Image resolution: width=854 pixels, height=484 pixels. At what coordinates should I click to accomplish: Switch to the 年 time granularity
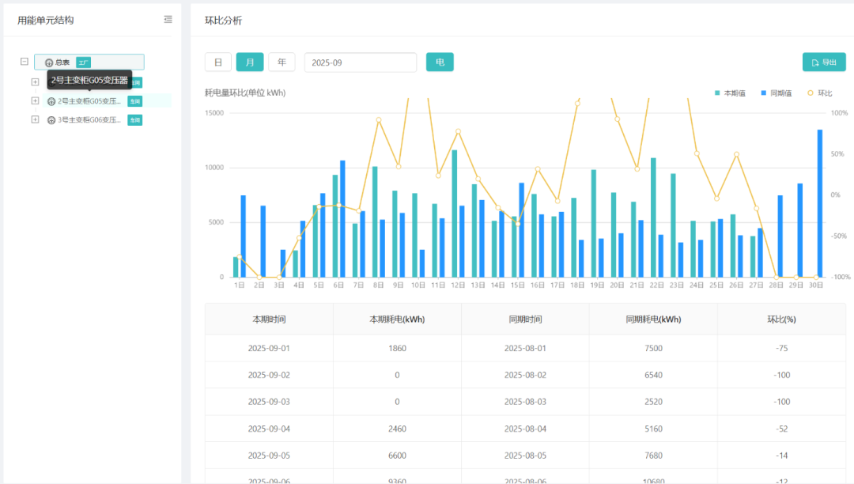[282, 62]
